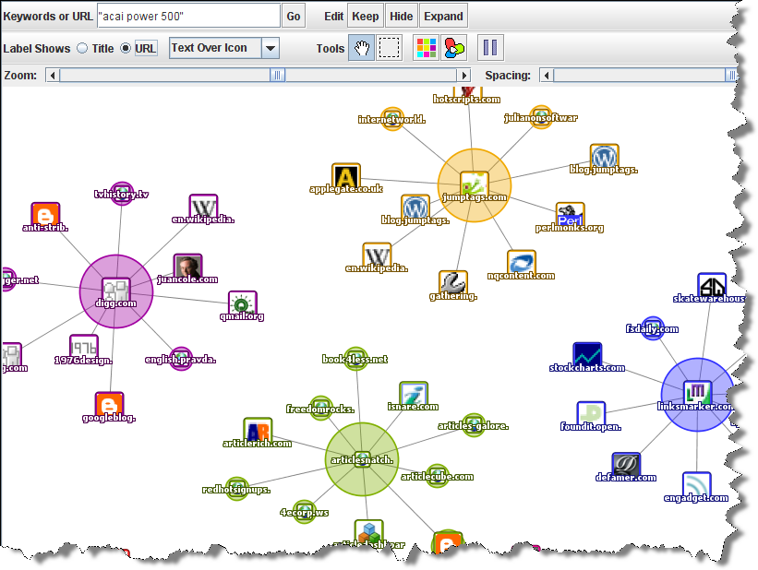Click the Edit menu

[333, 17]
